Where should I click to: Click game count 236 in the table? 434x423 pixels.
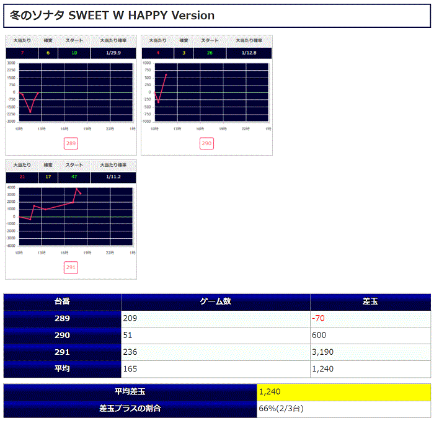[130, 352]
